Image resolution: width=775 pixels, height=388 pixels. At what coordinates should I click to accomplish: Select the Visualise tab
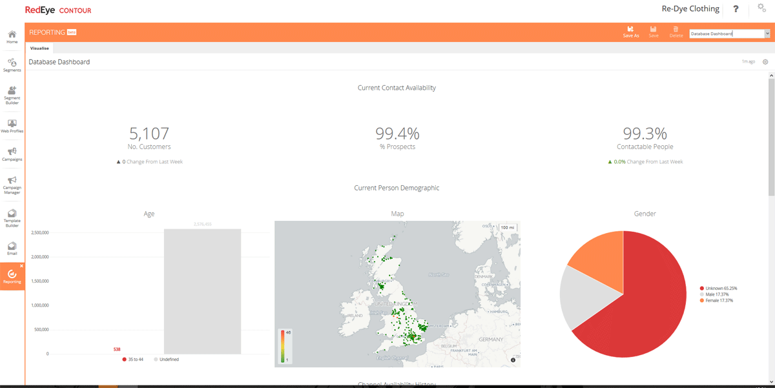tap(39, 48)
